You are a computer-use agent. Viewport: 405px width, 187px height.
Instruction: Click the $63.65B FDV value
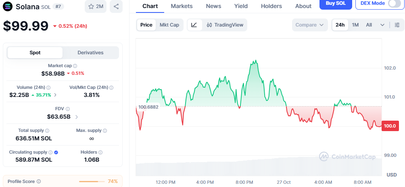click(x=58, y=117)
